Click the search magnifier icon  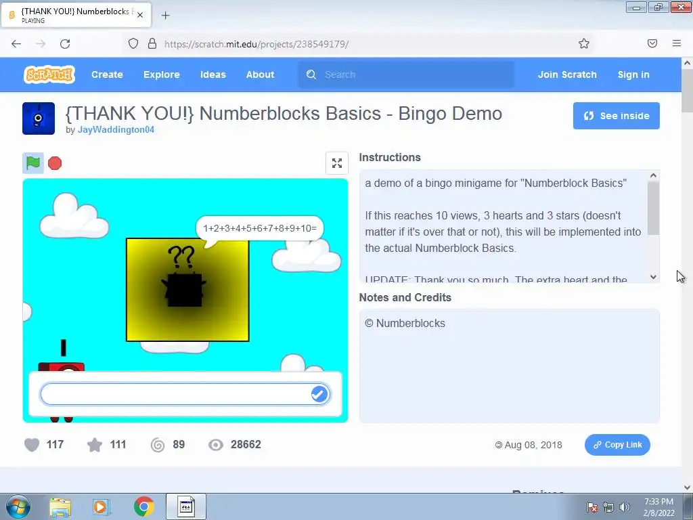[311, 74]
